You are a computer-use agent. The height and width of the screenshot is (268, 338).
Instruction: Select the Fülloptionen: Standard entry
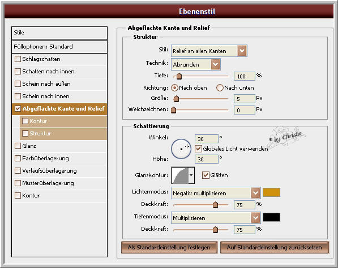pos(59,47)
